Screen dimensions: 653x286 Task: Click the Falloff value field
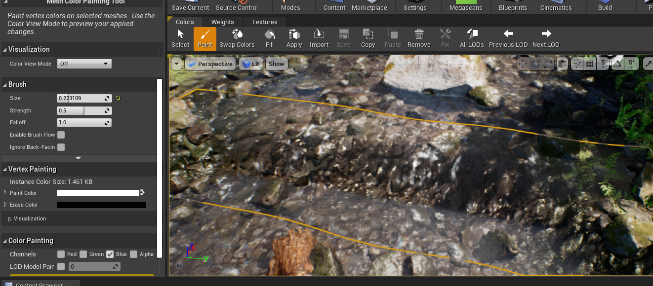click(x=84, y=122)
